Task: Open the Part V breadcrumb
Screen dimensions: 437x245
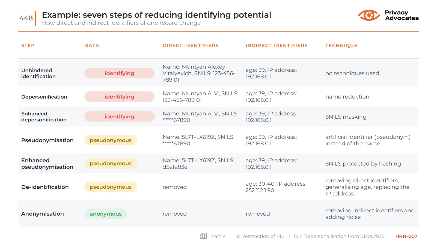Action: coord(218,236)
